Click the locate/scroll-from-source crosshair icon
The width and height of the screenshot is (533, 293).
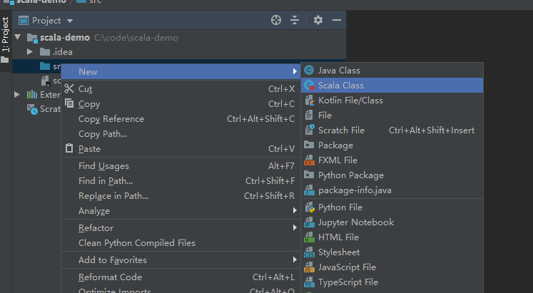coord(276,21)
